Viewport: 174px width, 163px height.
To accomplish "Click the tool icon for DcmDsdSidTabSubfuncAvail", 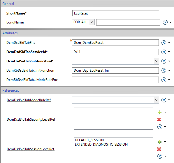I will [x=164, y=61].
